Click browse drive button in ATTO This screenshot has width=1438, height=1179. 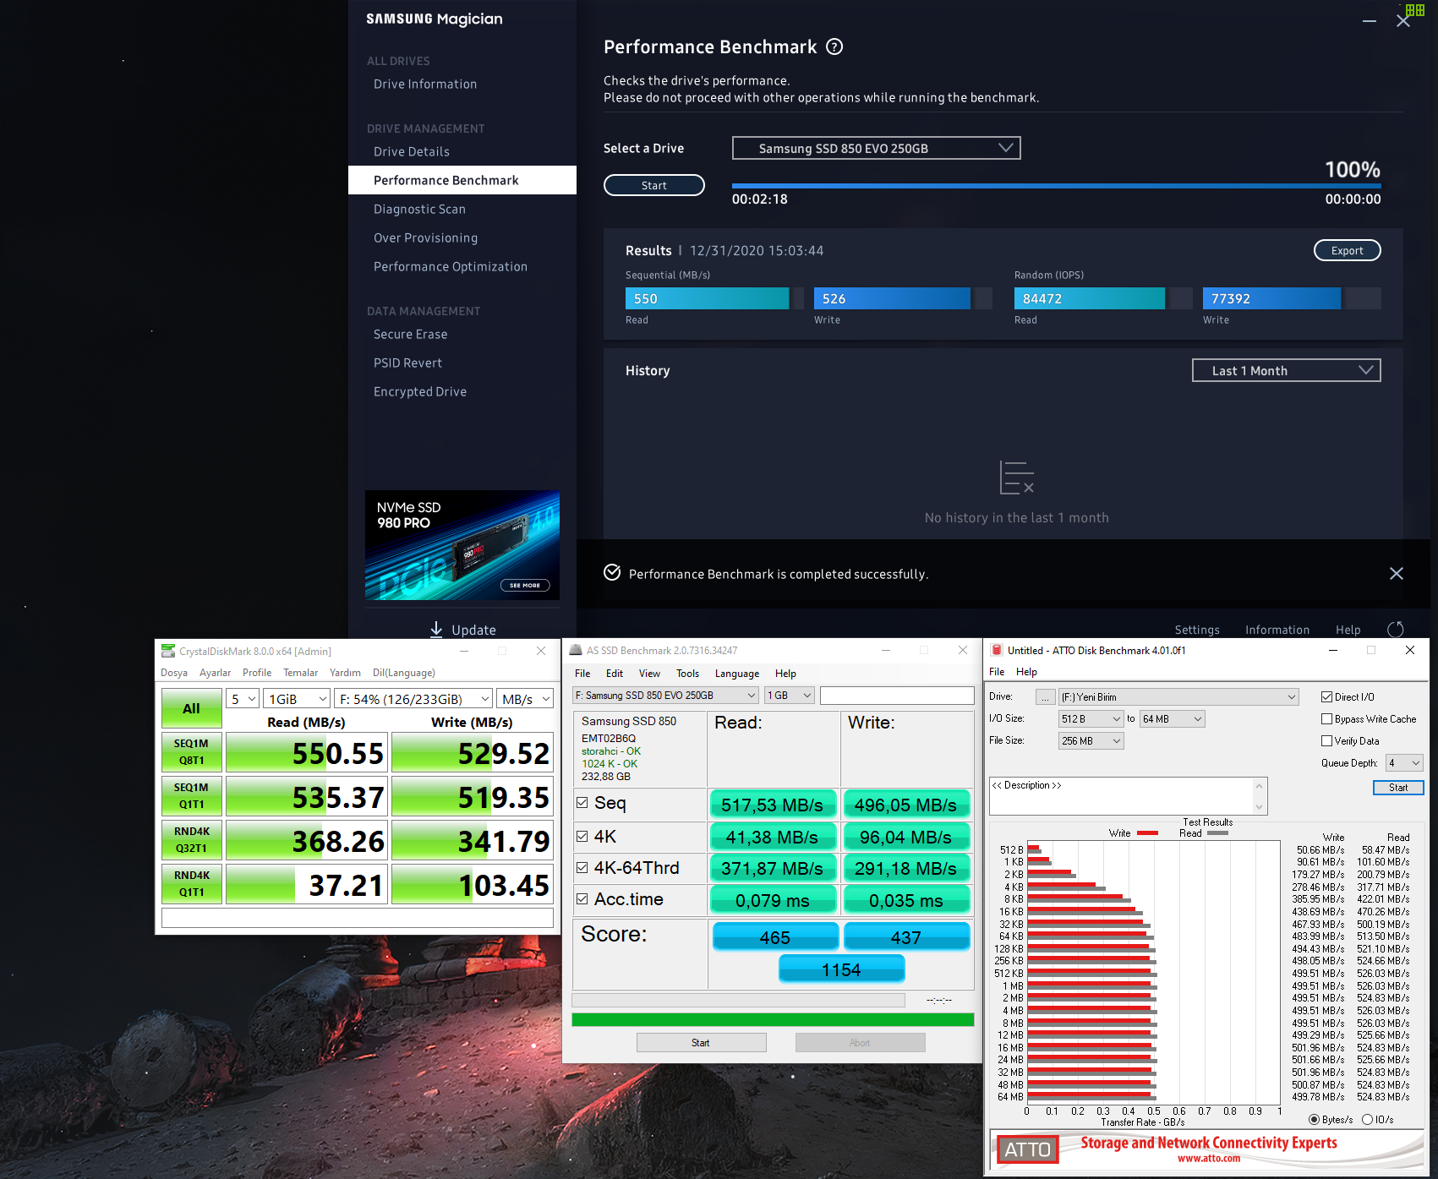[x=1046, y=697]
